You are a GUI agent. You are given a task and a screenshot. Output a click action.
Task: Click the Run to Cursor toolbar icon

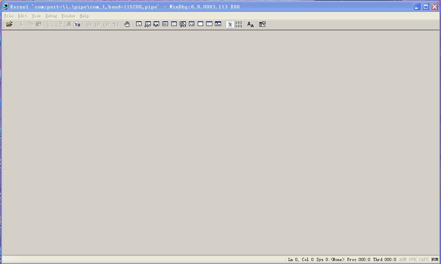coord(115,24)
